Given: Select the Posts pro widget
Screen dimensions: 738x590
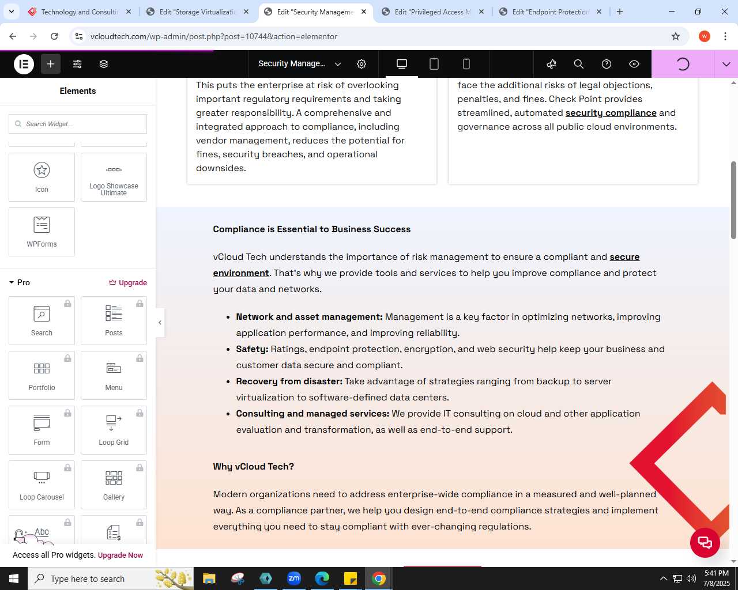Looking at the screenshot, I should tap(114, 320).
